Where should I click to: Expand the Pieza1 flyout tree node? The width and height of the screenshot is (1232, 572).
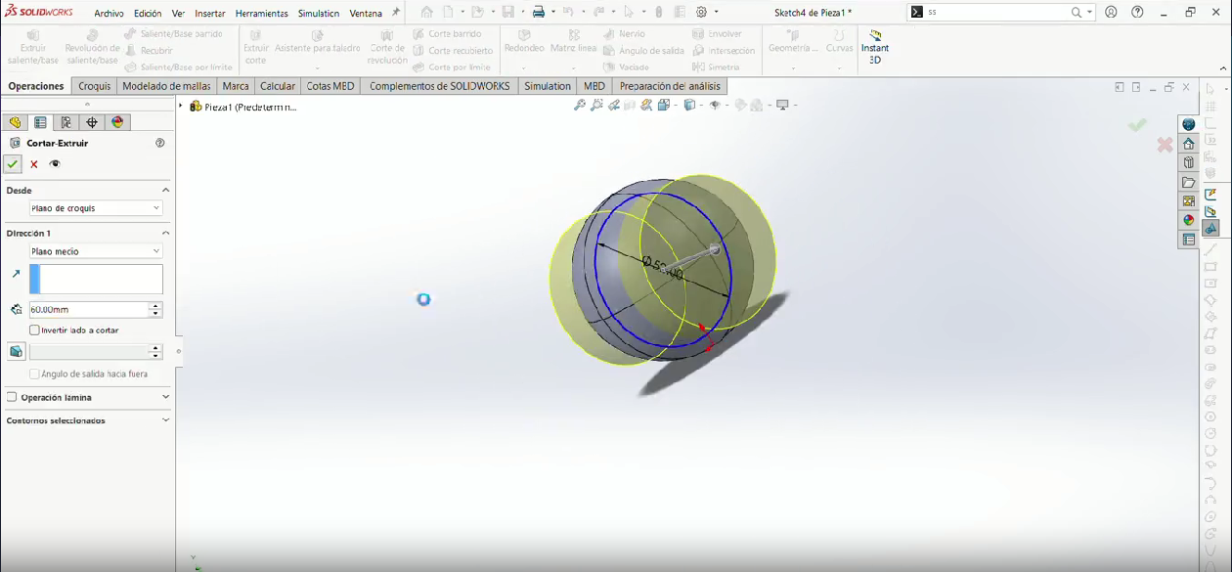tap(181, 107)
